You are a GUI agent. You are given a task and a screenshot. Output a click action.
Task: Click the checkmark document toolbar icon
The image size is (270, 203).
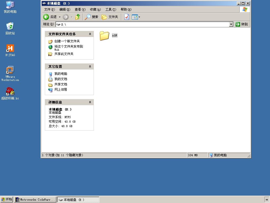[127, 17]
